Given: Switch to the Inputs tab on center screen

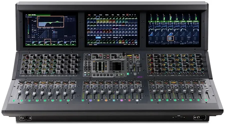Looking at the screenshot, I should tap(89, 15).
